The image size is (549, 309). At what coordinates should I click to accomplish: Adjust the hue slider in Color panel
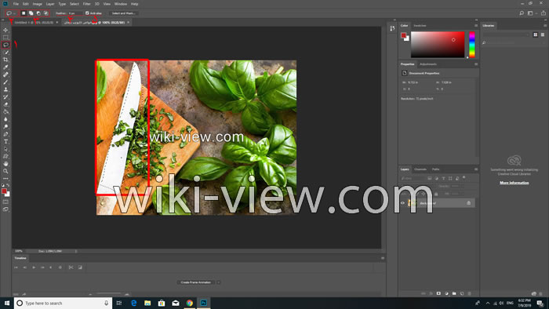point(472,45)
